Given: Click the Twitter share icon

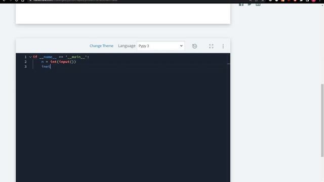Looking at the screenshot, I should [250, 4].
